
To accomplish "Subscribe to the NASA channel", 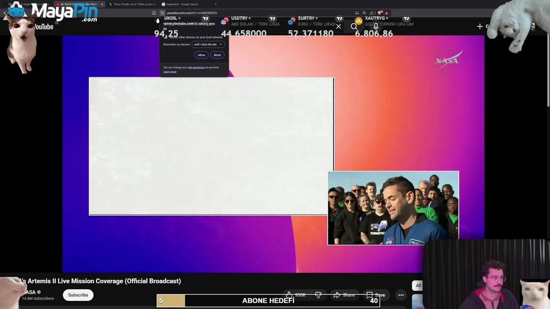I will 78,295.
